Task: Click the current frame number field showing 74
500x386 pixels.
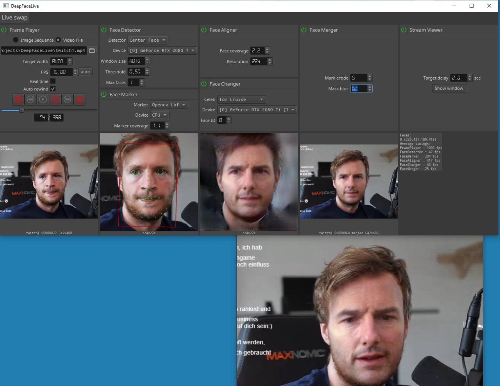Action: [41, 117]
